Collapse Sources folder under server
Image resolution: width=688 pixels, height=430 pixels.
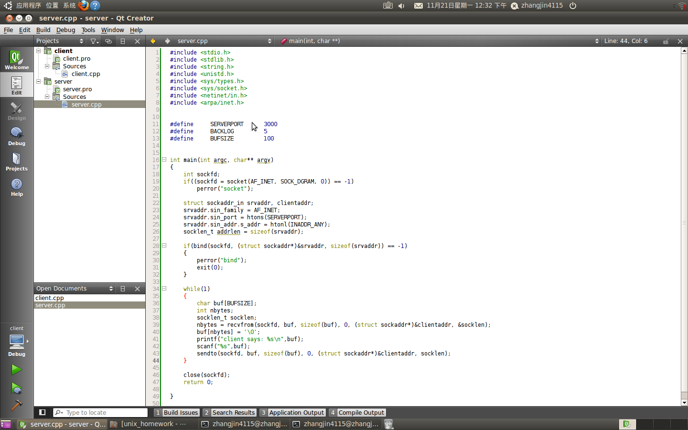[47, 97]
